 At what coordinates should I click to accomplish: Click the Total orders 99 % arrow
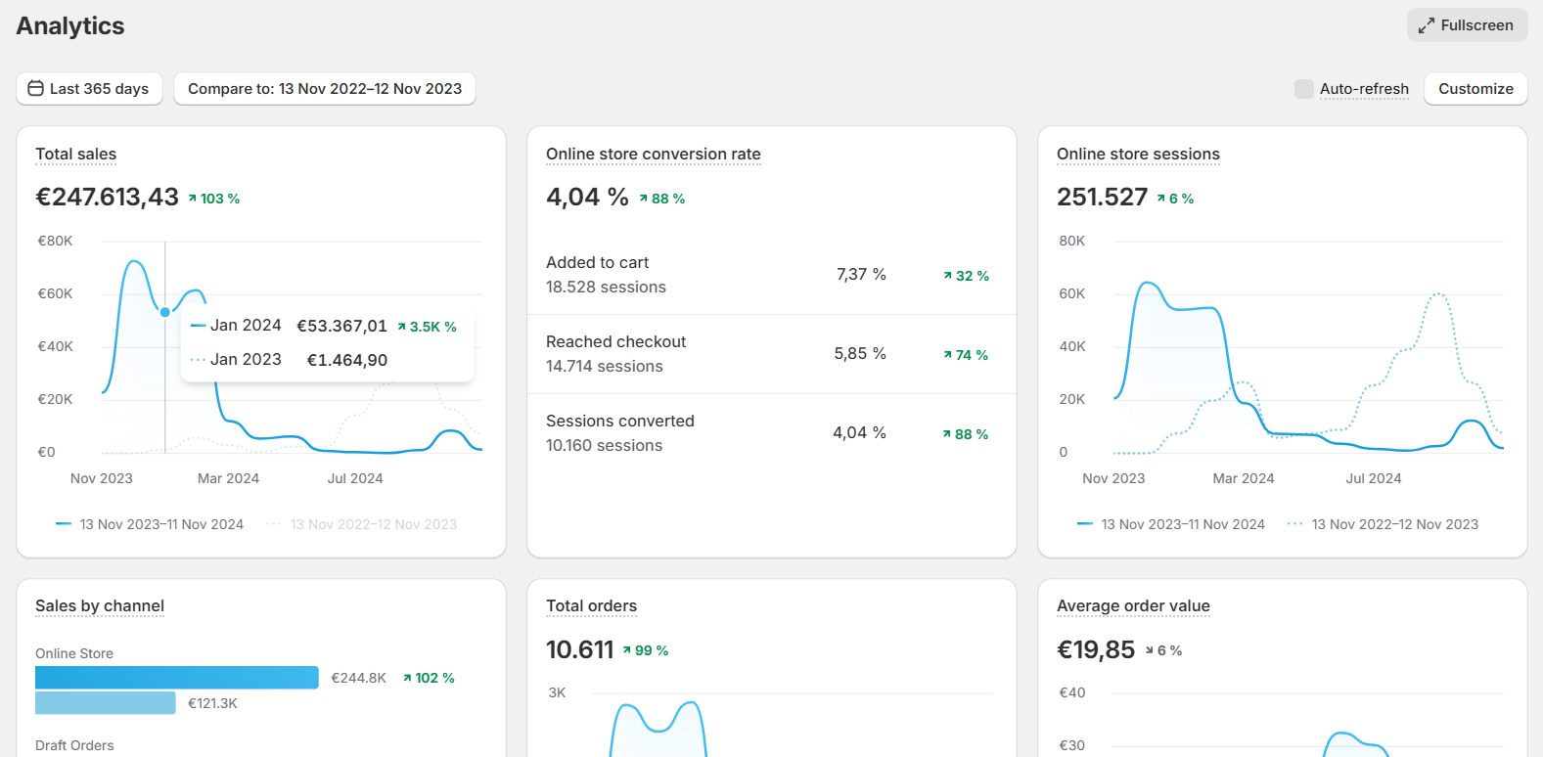click(627, 650)
